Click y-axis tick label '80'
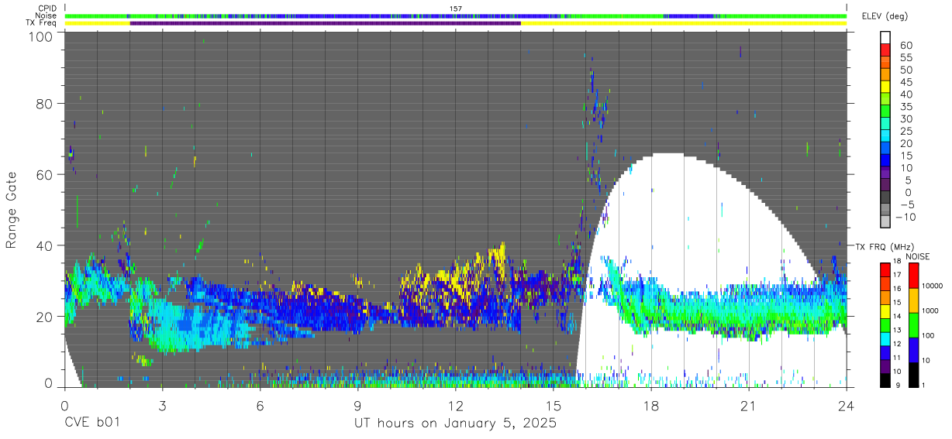Image resolution: width=952 pixels, height=439 pixels. tap(45, 104)
